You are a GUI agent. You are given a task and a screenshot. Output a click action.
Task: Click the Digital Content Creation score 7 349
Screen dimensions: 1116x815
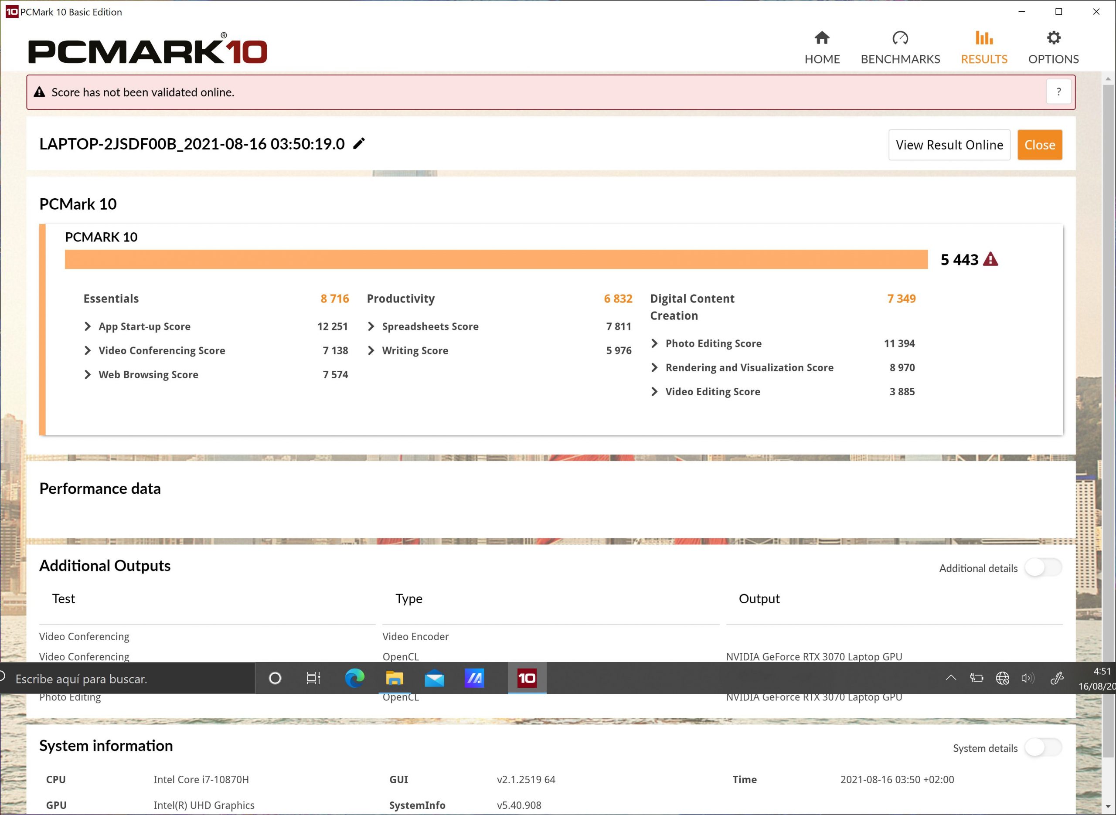pos(902,299)
